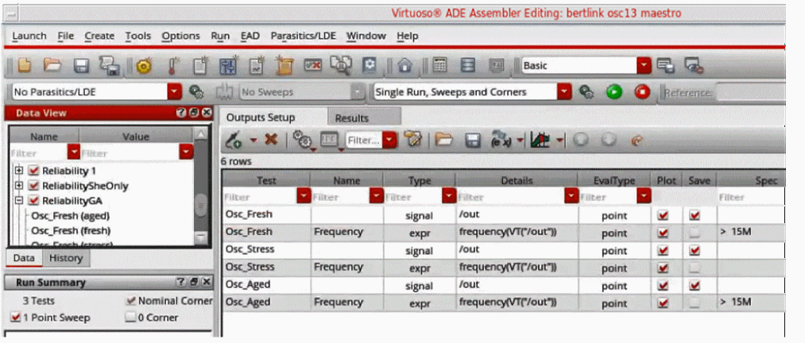
Task: Click the Spec column filter field
Action: click(751, 197)
